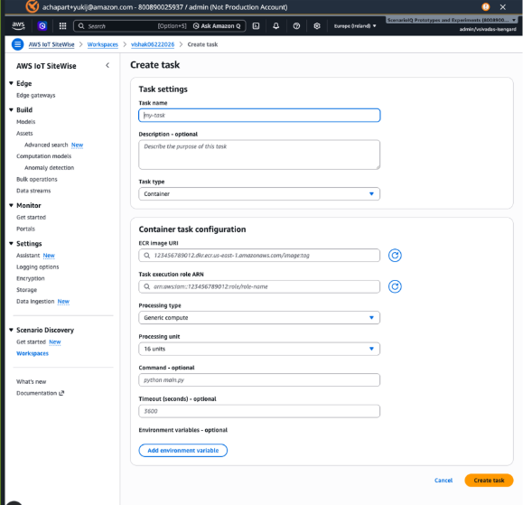Image resolution: width=523 pixels, height=505 pixels.
Task: Close the window with the X icon
Action: click(503, 6)
